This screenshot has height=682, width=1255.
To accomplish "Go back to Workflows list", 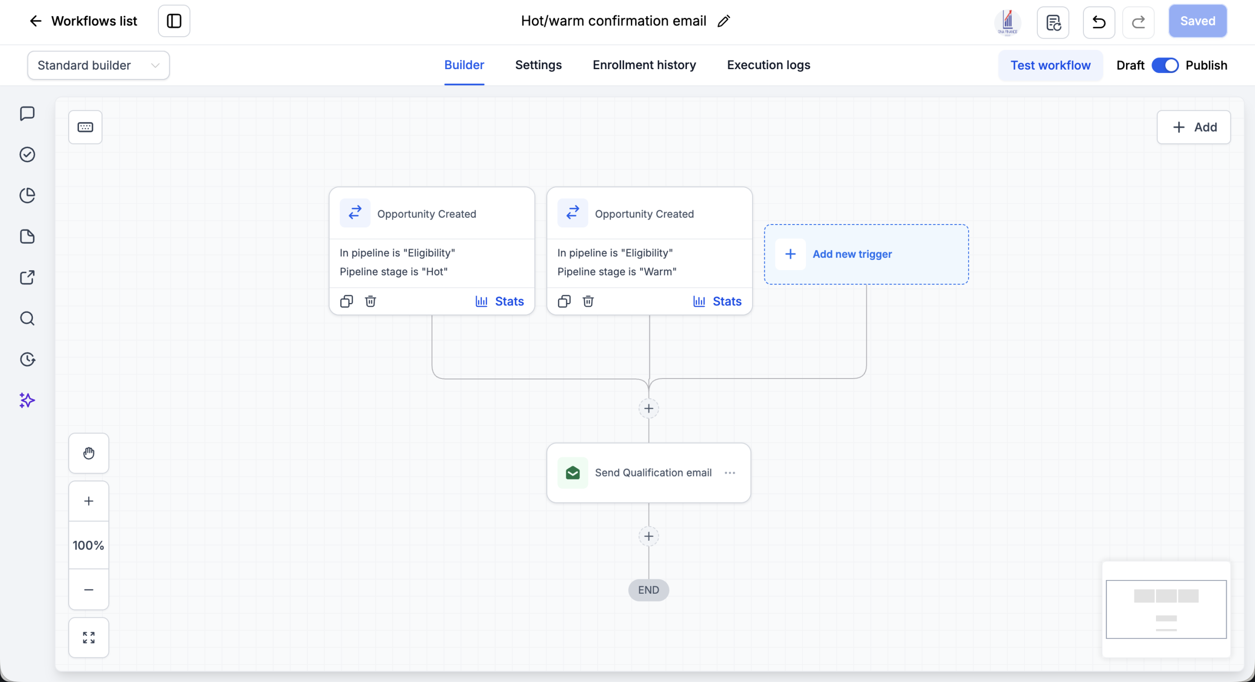I will pos(83,21).
